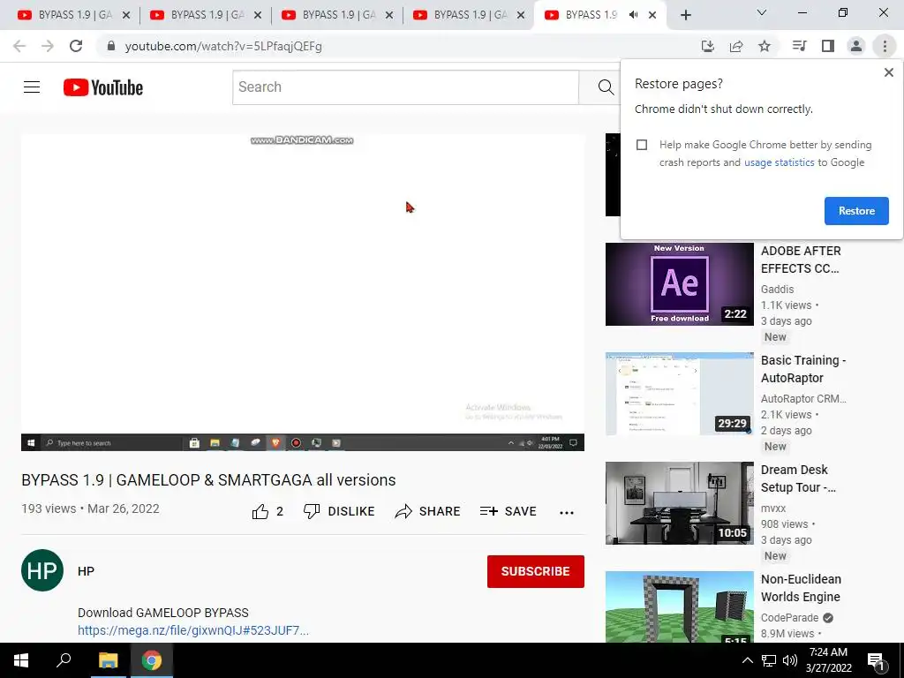Click the main video player area

[303, 292]
